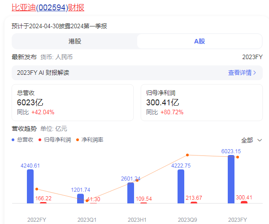Image resolution: width=269 pixels, height=224 pixels.
Task: Click the 109.54 profit value label
Action: coord(144,199)
